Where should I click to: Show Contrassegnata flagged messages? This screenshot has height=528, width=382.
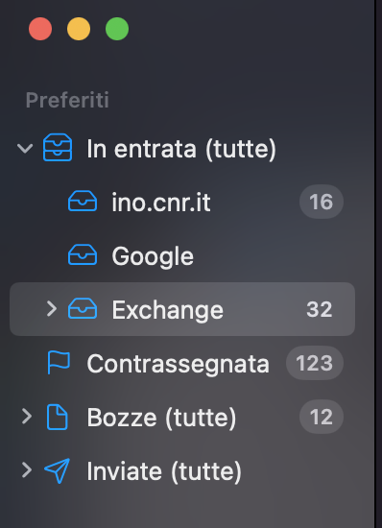pyautogui.click(x=182, y=363)
